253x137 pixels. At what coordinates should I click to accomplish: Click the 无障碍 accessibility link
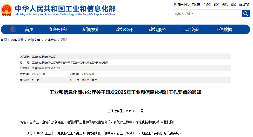click(196, 5)
